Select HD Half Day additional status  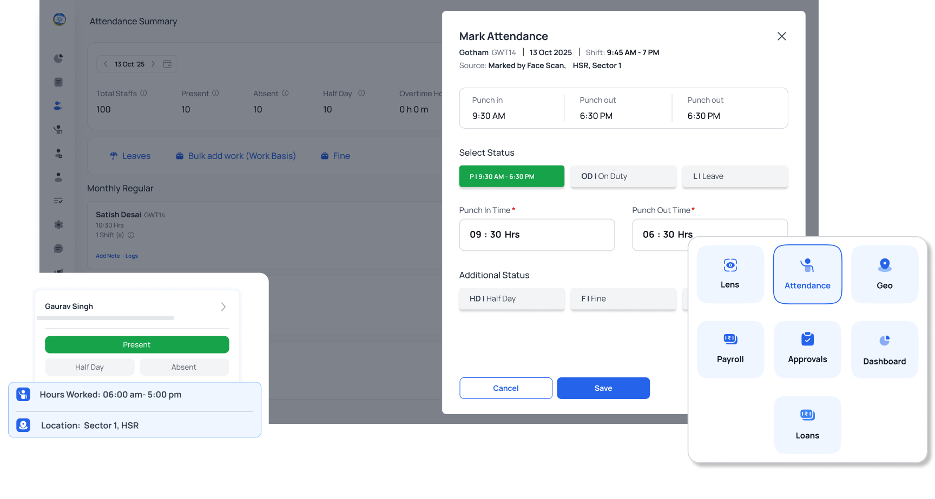[x=511, y=298]
